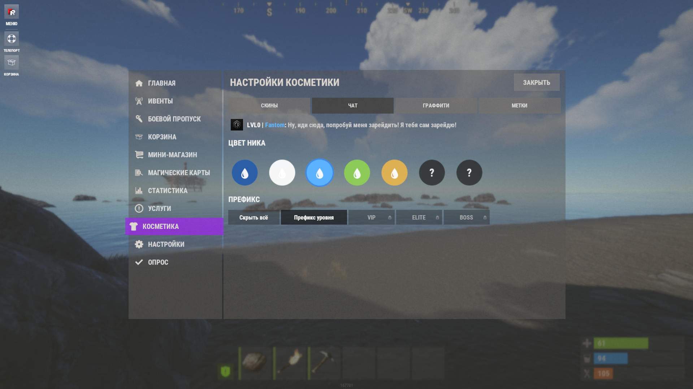Switch to the Граффити tab

(x=436, y=106)
